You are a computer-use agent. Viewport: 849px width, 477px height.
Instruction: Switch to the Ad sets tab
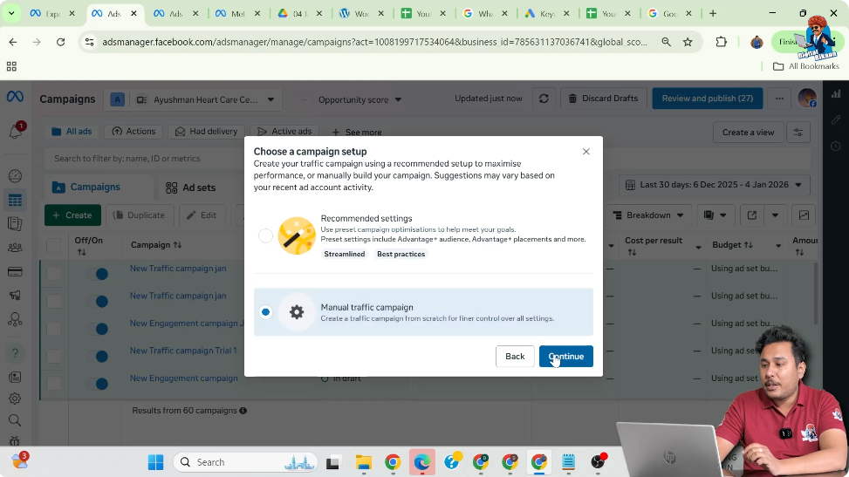click(190, 187)
